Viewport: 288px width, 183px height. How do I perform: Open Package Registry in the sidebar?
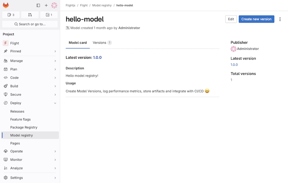pyautogui.click(x=24, y=127)
